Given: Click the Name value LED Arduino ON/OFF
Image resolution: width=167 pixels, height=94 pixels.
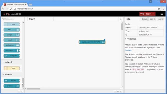Looking at the screenshot, I should [148, 28].
